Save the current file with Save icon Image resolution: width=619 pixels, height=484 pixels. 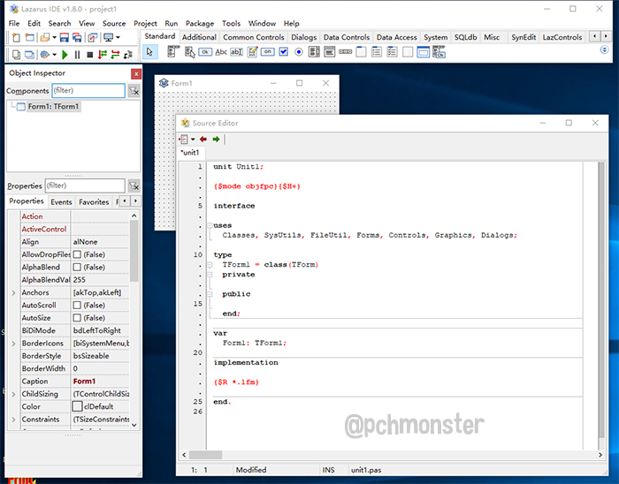(x=64, y=37)
